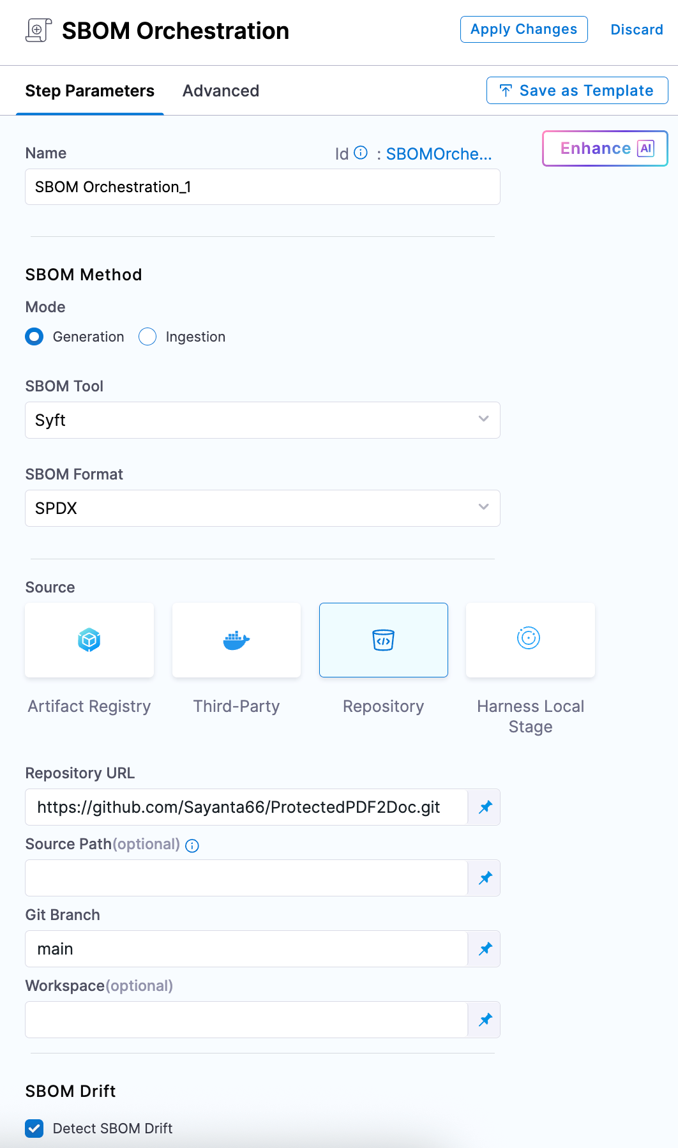Click the pin icon beside Source Path field
This screenshot has width=678, height=1148.
(x=485, y=878)
